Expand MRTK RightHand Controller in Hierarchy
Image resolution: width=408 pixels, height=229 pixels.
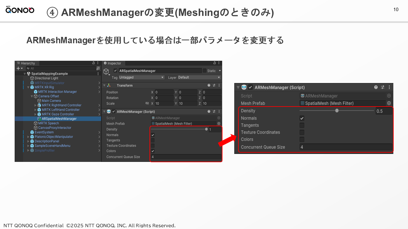click(x=35, y=105)
